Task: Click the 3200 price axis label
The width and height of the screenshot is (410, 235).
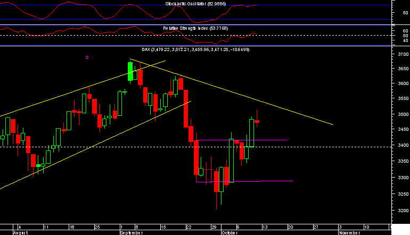Action: click(x=403, y=211)
